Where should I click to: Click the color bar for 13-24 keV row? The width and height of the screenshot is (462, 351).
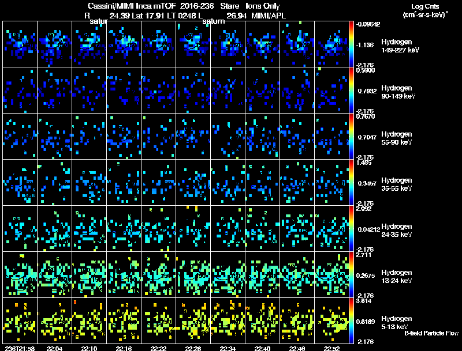click(x=351, y=275)
